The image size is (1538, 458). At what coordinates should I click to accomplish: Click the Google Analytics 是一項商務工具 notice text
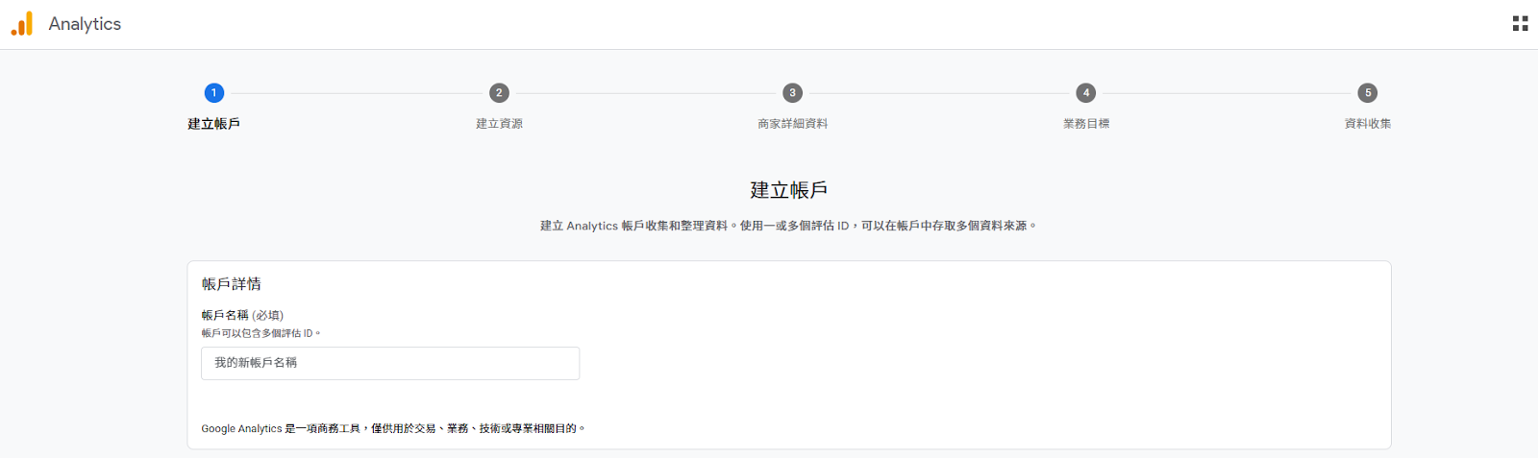pyautogui.click(x=393, y=428)
